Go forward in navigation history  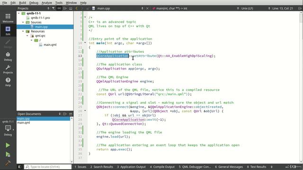(82, 8)
